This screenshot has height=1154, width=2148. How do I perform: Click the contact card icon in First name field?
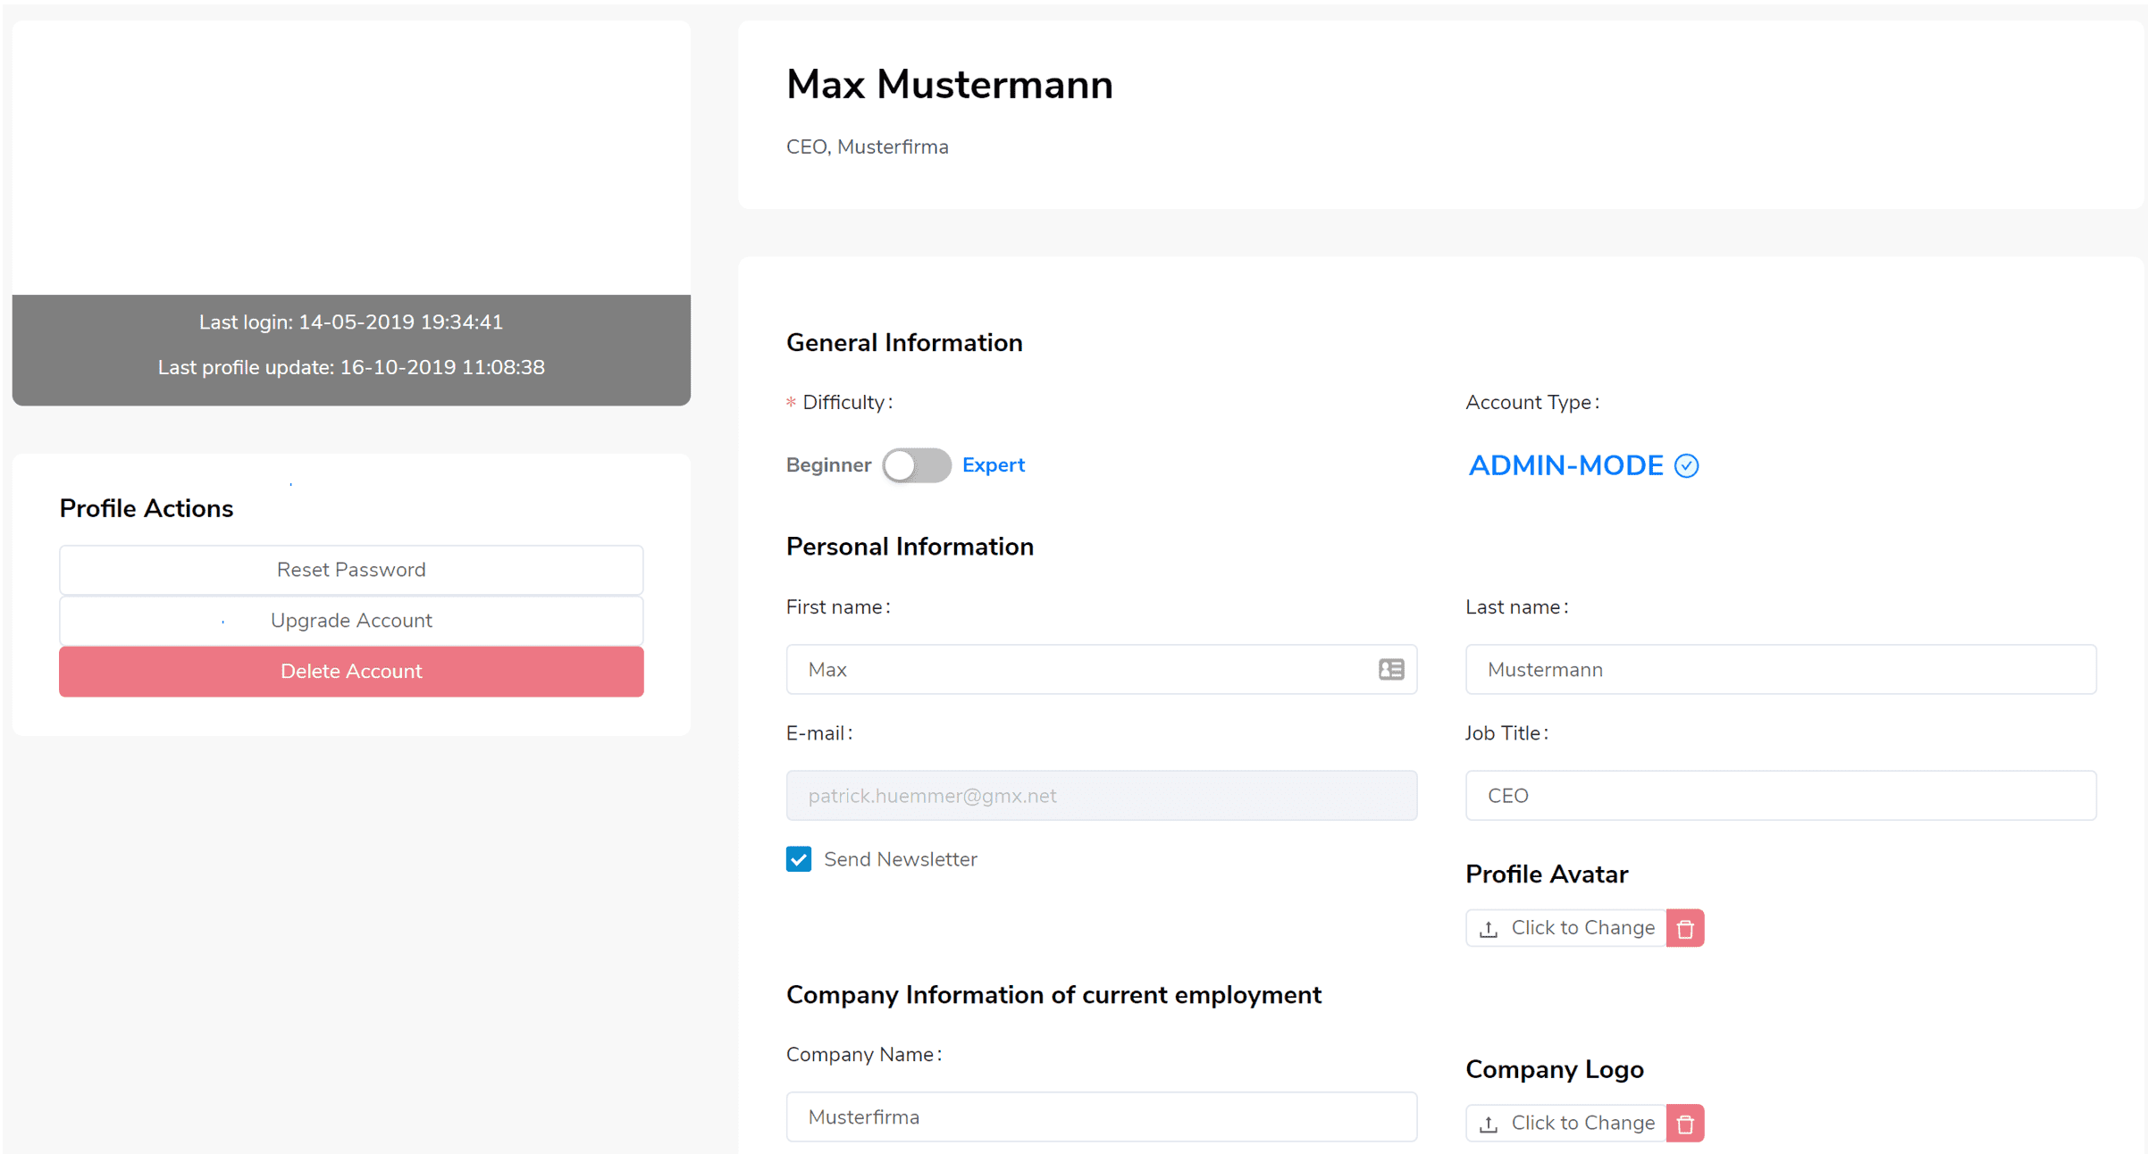[1390, 669]
